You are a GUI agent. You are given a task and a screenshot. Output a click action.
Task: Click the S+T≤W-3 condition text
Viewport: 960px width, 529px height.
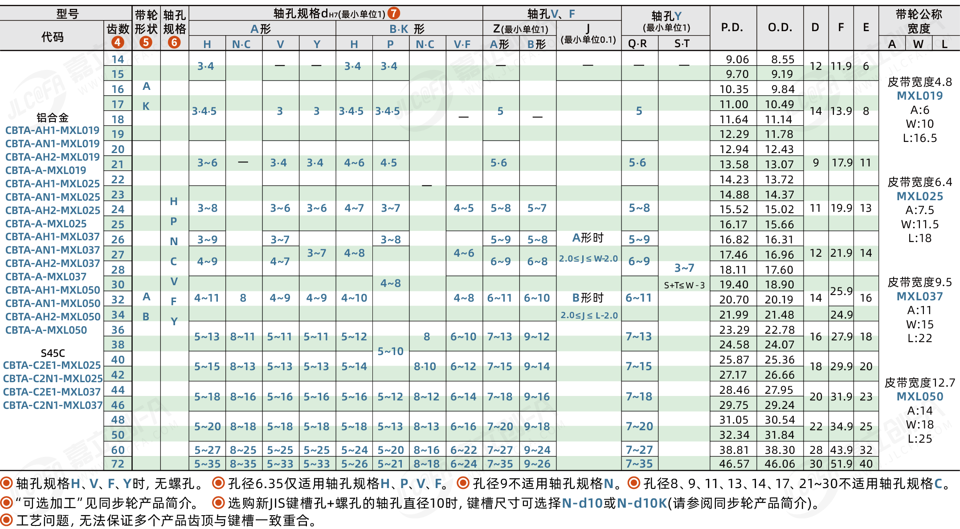click(x=684, y=285)
